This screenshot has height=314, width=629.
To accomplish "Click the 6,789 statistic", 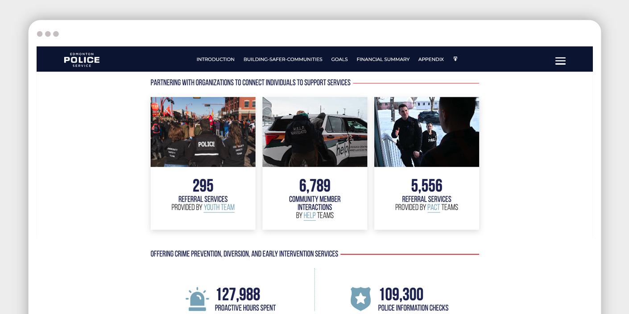I will [315, 186].
